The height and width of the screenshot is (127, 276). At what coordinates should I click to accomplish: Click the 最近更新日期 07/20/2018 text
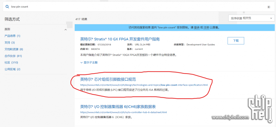(x=96, y=44)
